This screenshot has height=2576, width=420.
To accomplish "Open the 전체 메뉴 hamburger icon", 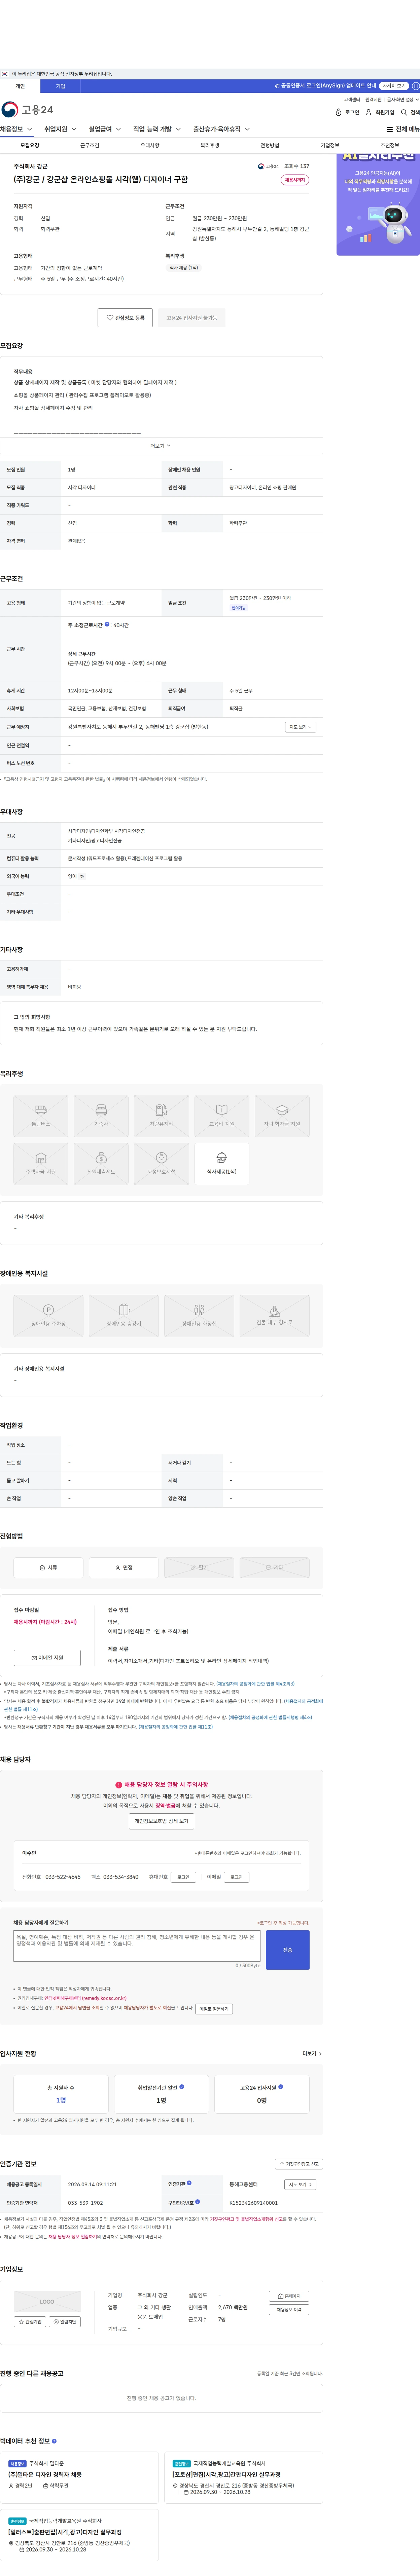I will pyautogui.click(x=403, y=129).
